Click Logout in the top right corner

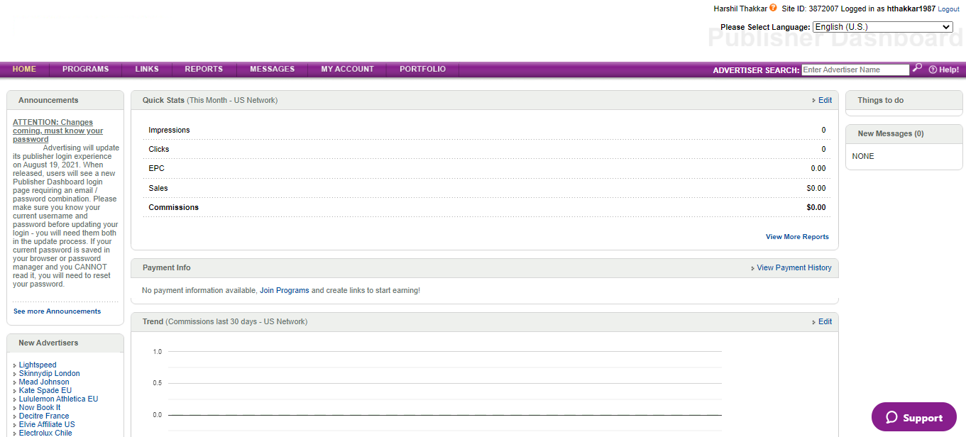948,9
